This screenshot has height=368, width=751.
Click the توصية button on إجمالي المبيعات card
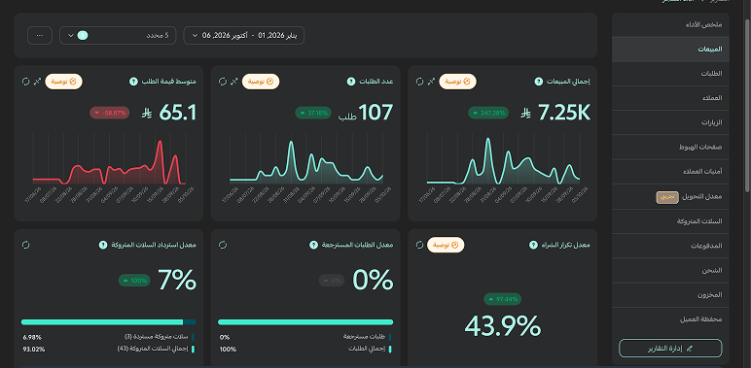click(x=457, y=82)
